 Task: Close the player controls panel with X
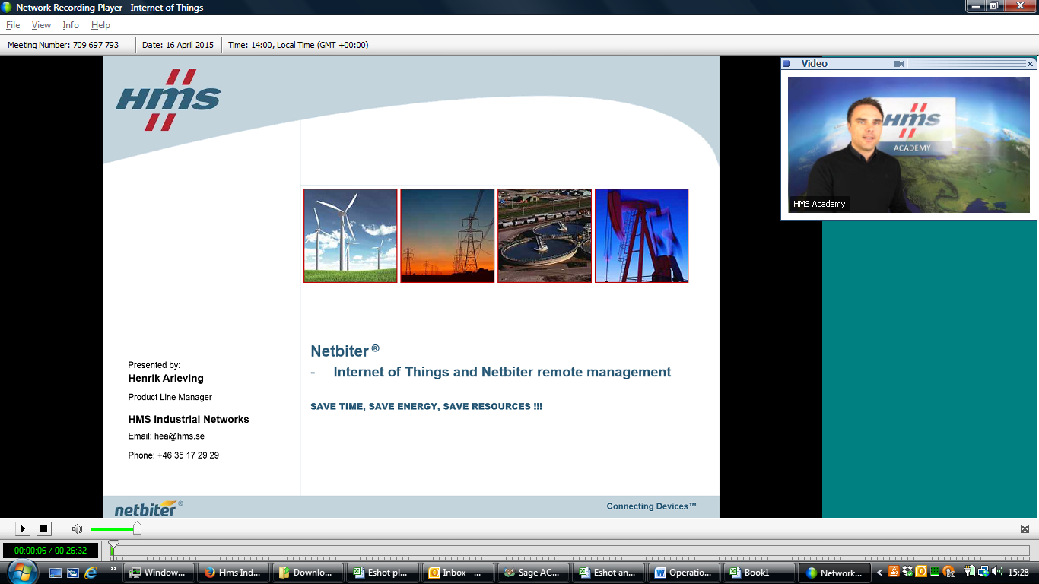1025,528
